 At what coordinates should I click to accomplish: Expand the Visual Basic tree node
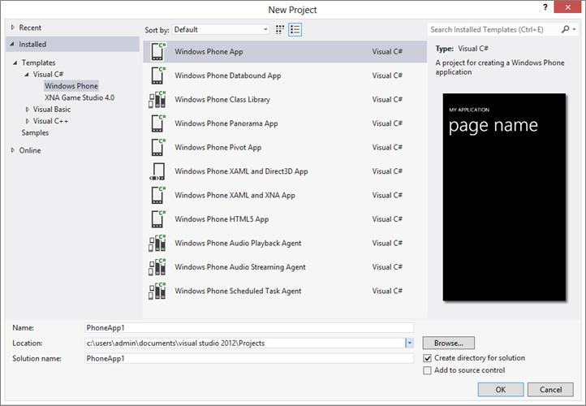click(28, 109)
